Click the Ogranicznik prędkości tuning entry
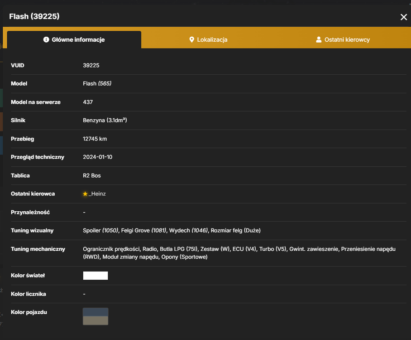Screen dimensions: 411x340 coord(111,249)
